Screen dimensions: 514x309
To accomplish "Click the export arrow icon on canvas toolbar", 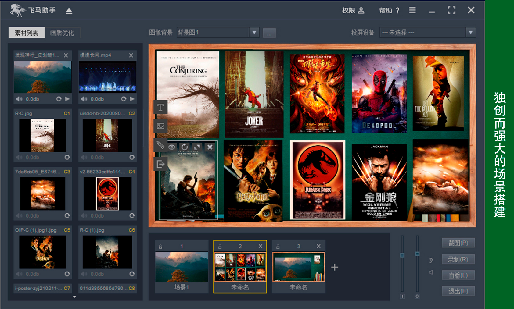I will tap(160, 164).
